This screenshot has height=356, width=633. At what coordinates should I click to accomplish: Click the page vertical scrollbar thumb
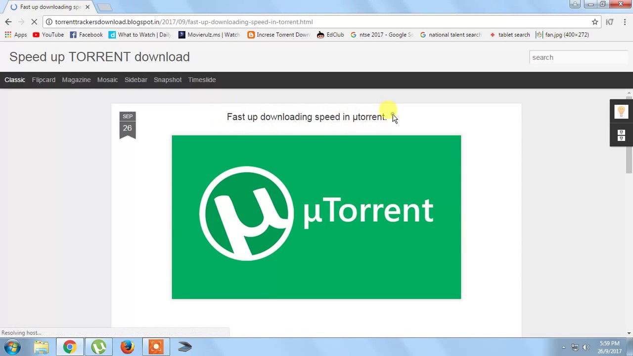[x=629, y=135]
